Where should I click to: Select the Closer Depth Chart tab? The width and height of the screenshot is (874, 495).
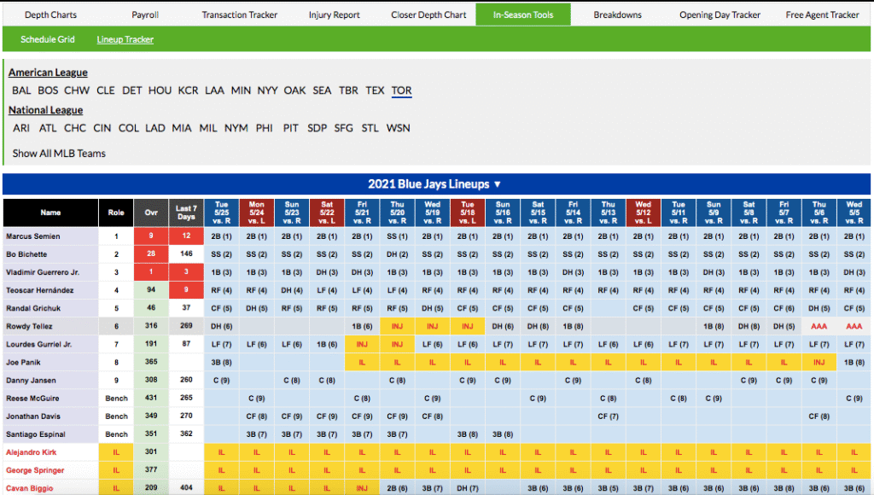click(428, 15)
